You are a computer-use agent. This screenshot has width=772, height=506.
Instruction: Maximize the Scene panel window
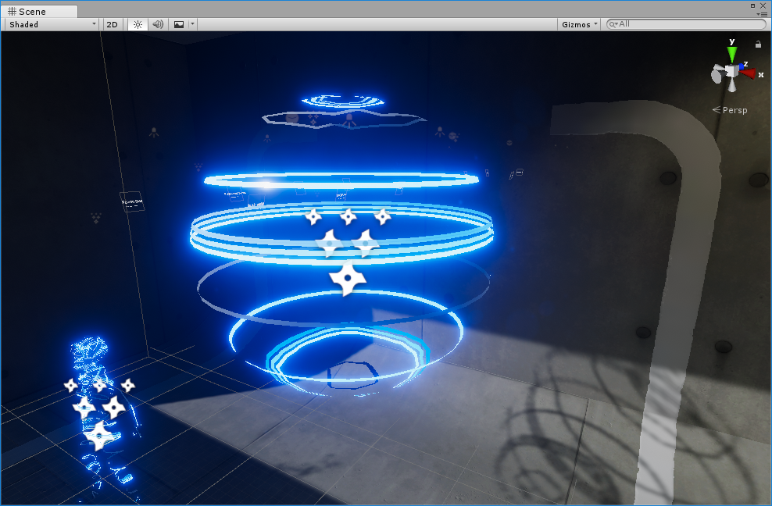coord(753,5)
